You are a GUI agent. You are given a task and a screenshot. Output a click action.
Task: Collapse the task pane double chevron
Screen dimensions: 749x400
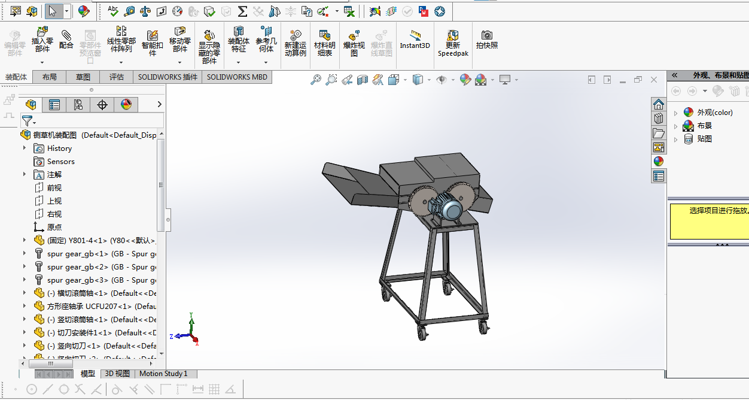[x=675, y=75]
